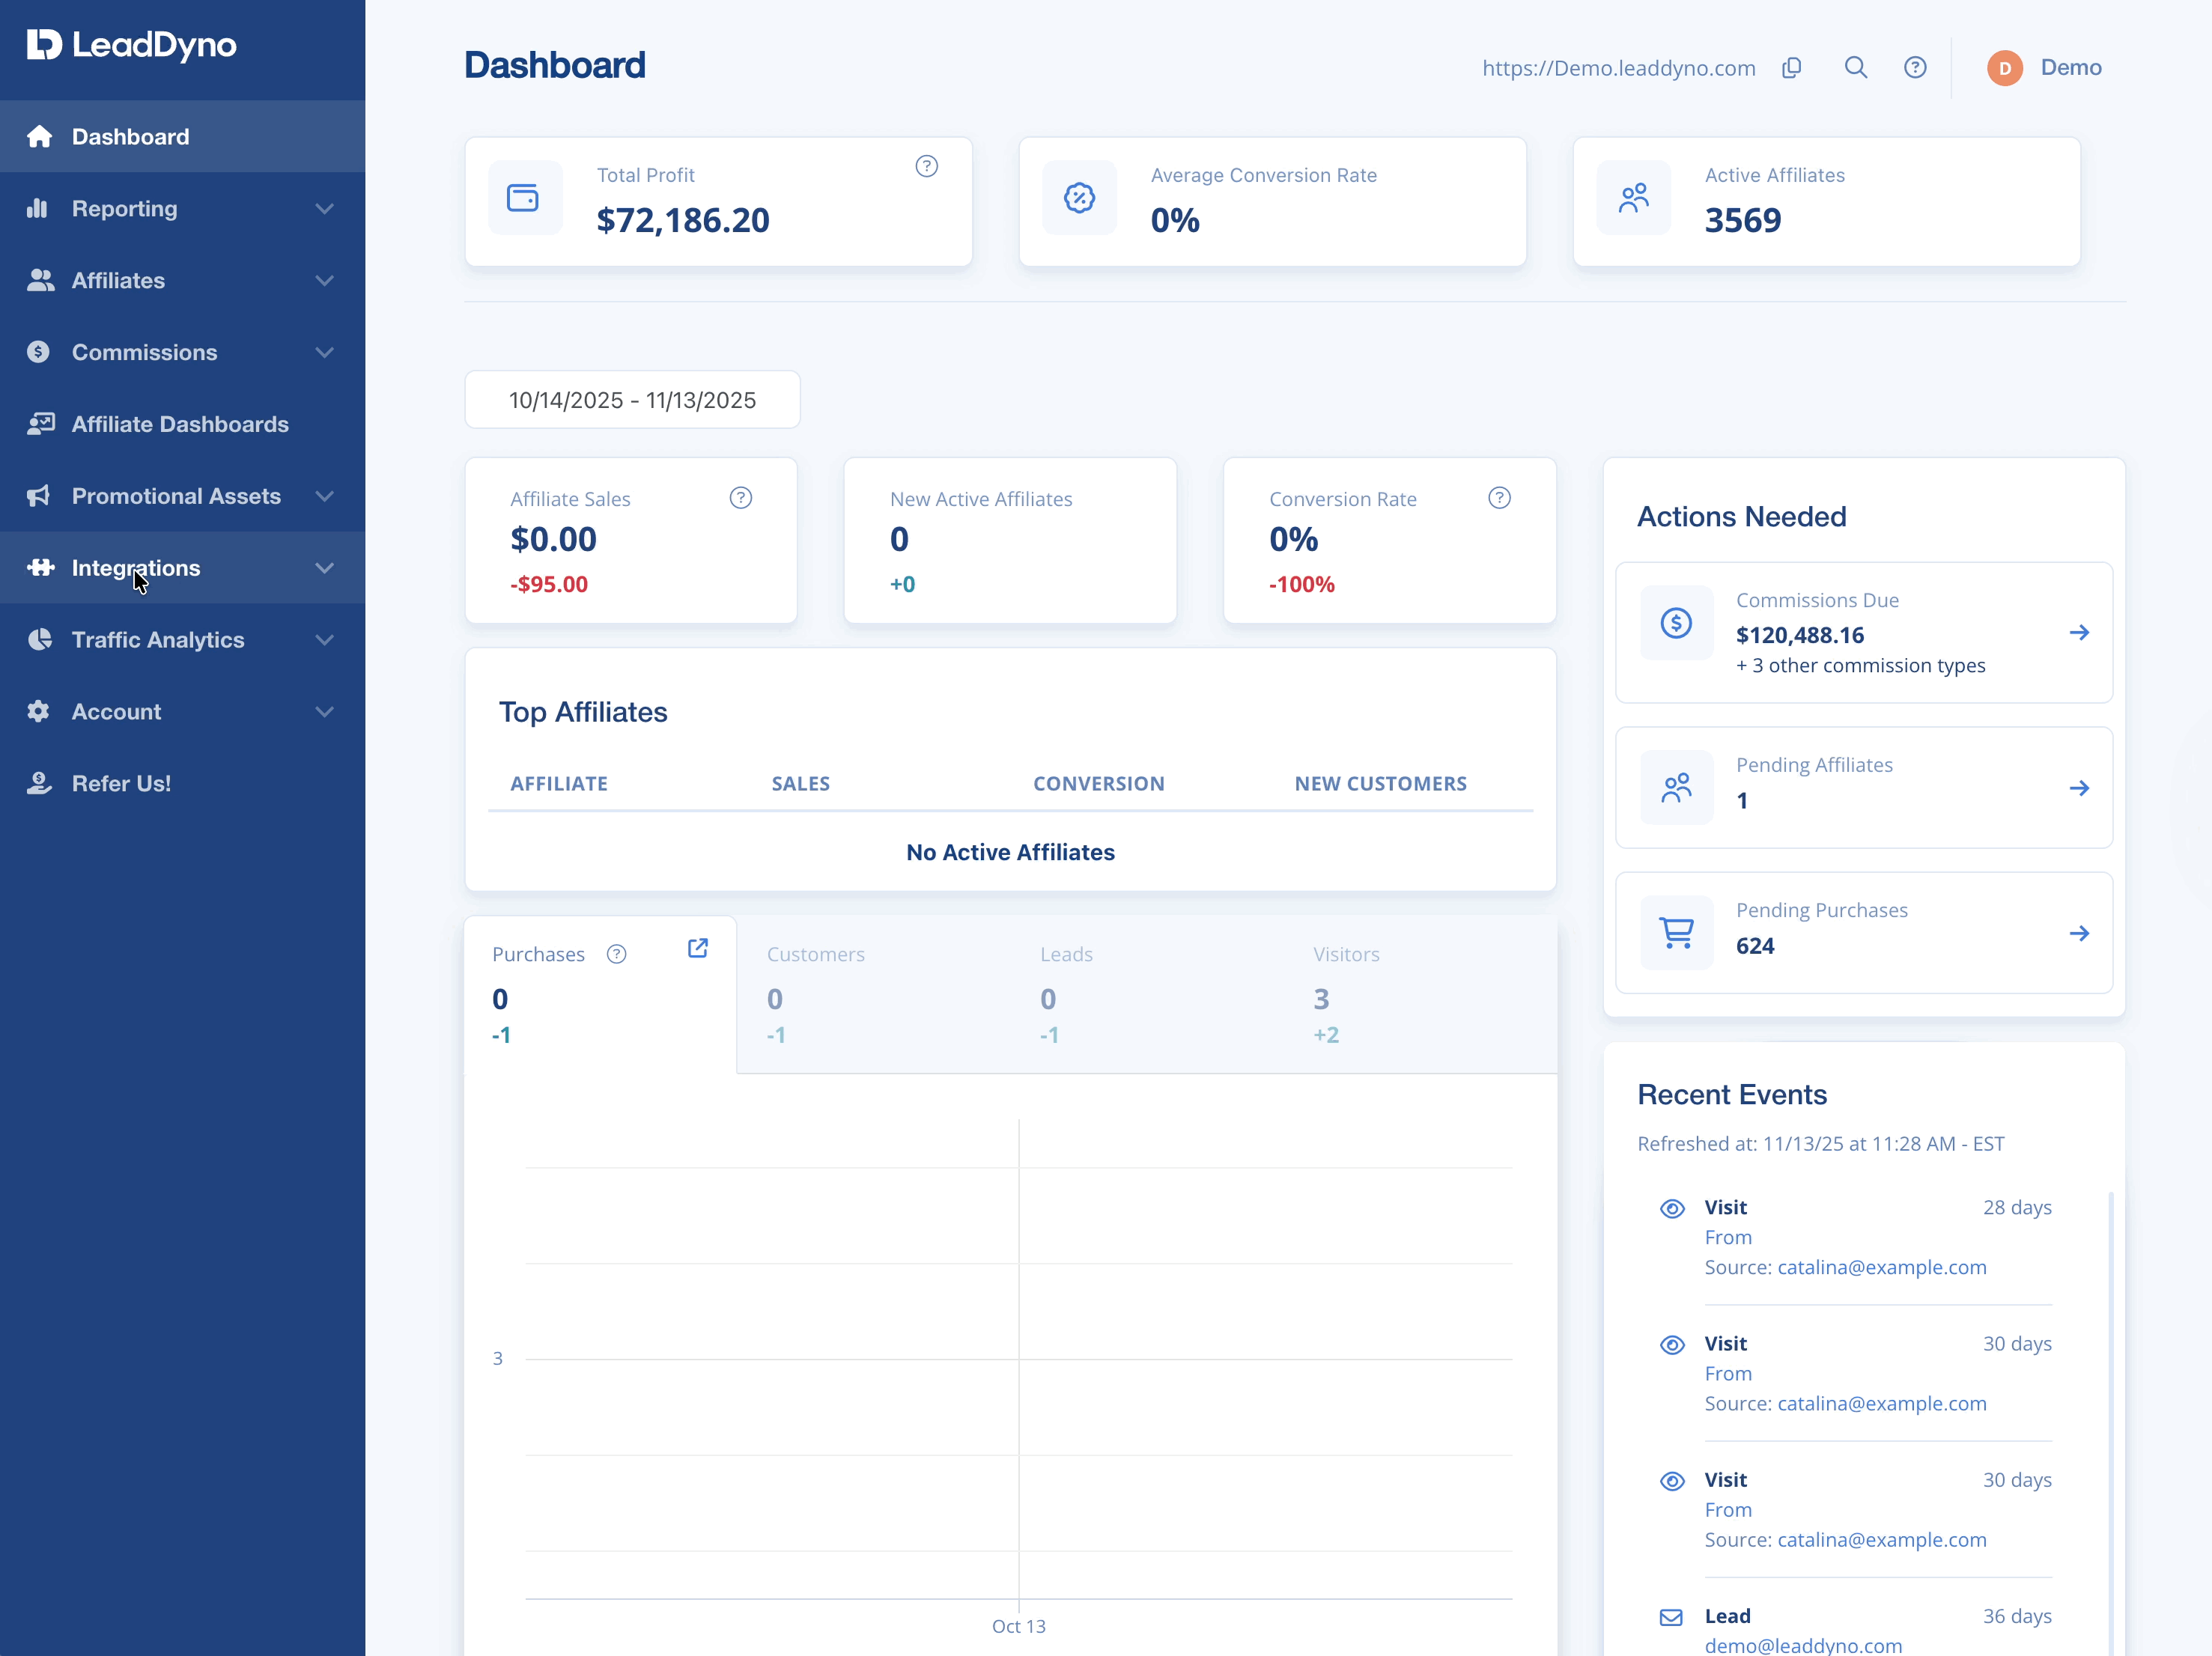Click Oct 13 chart axis label
The height and width of the screenshot is (1656, 2212).
tap(1018, 1626)
